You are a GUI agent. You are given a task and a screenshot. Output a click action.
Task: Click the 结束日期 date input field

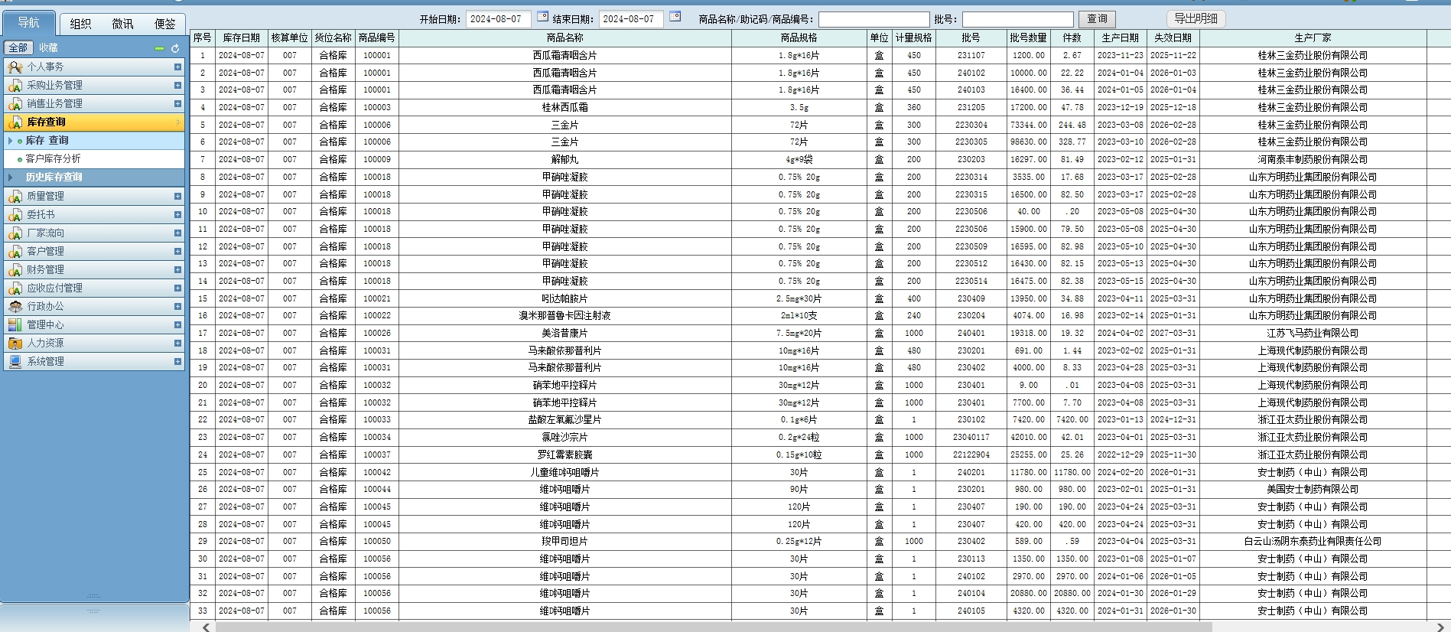(631, 19)
